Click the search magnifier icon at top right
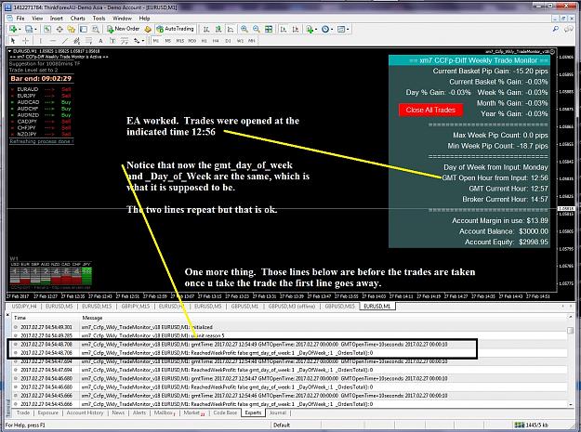This screenshot has width=581, height=432. click(x=555, y=29)
